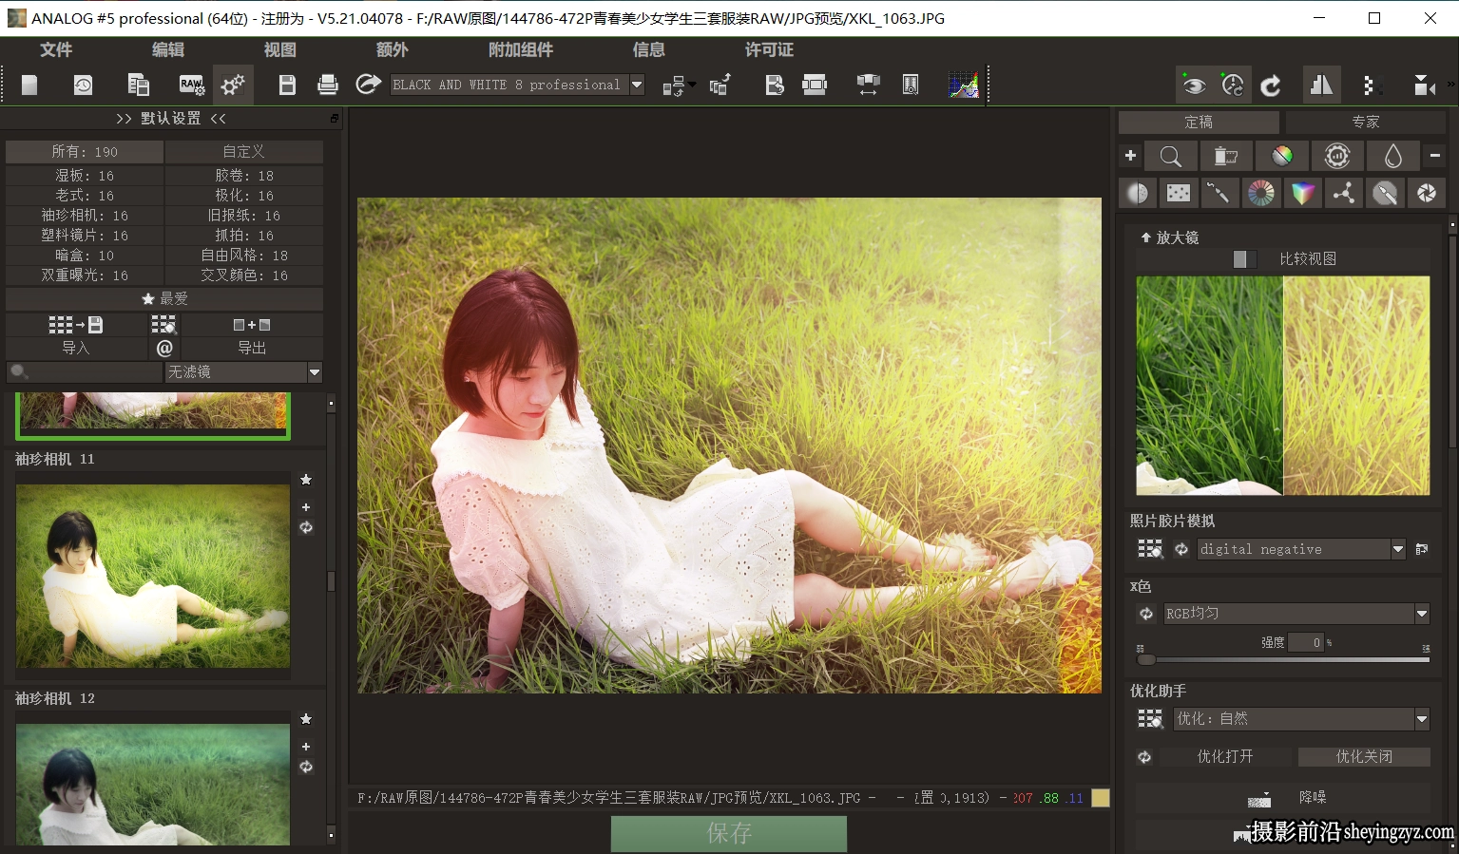Turn off optimization with 优化关闭
This screenshot has width=1459, height=854.
(x=1364, y=757)
